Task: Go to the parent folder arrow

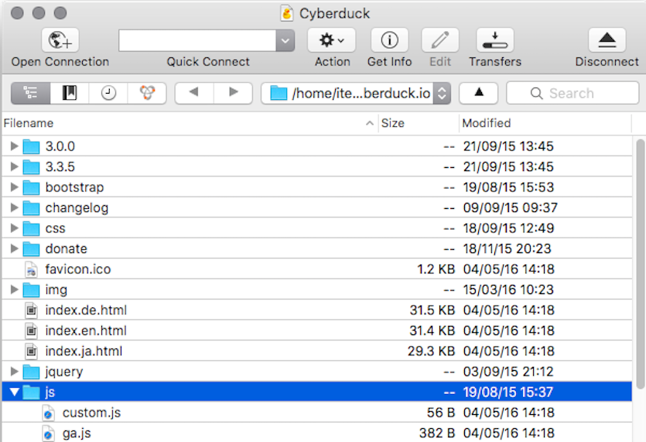Action: [x=479, y=93]
